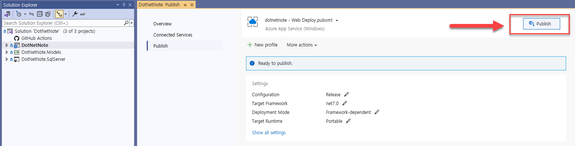Expand the DotNetNote.Models project

pos(6,52)
